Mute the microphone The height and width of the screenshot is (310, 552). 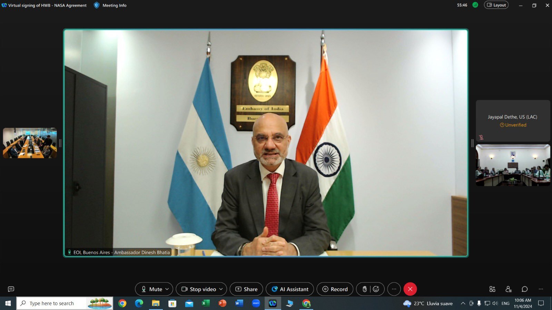tap(151, 289)
